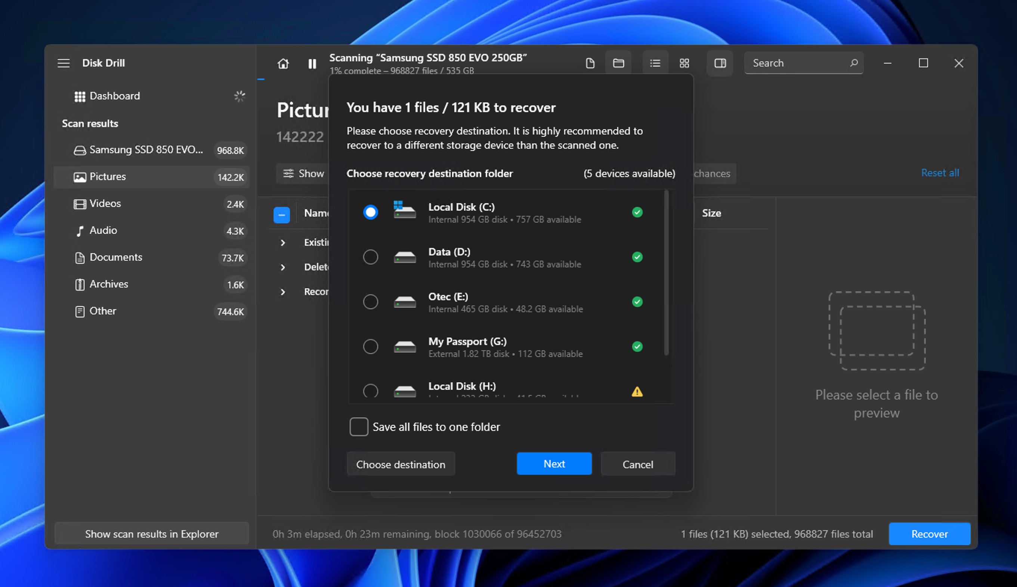This screenshot has height=587, width=1017.
Task: Cancel the recovery destination dialog
Action: click(x=637, y=464)
